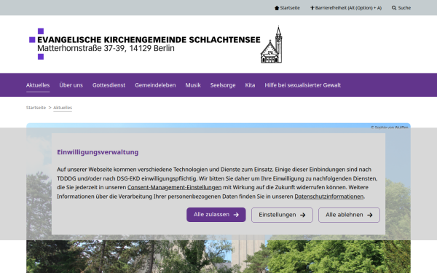Image resolution: width=437 pixels, height=273 pixels.
Task: Click the arrow icon in Einstellungen button
Action: [303, 215]
